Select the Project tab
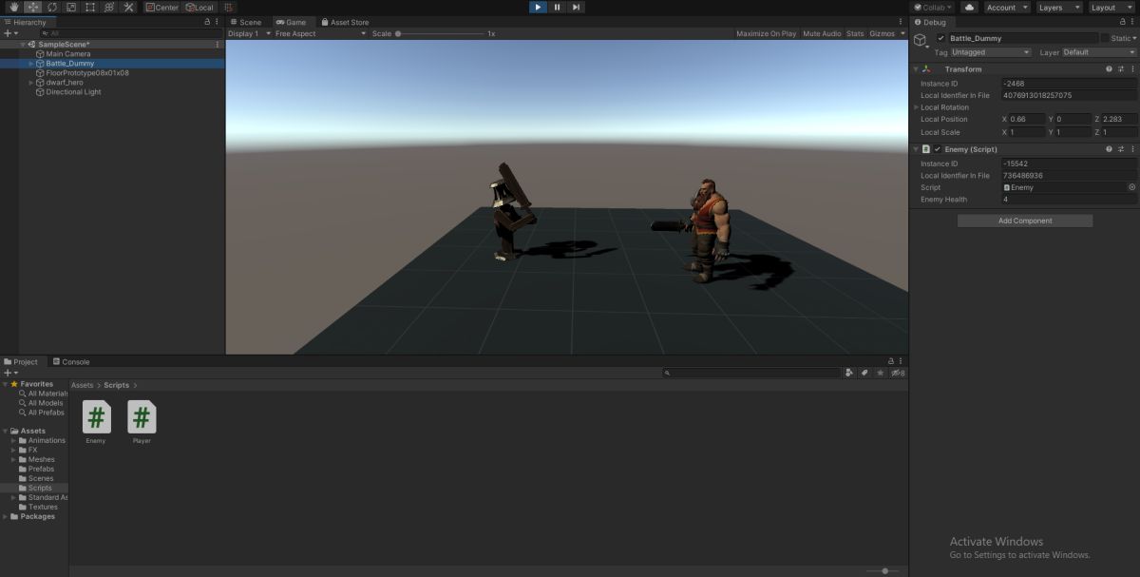Image resolution: width=1140 pixels, height=577 pixels. 22,361
